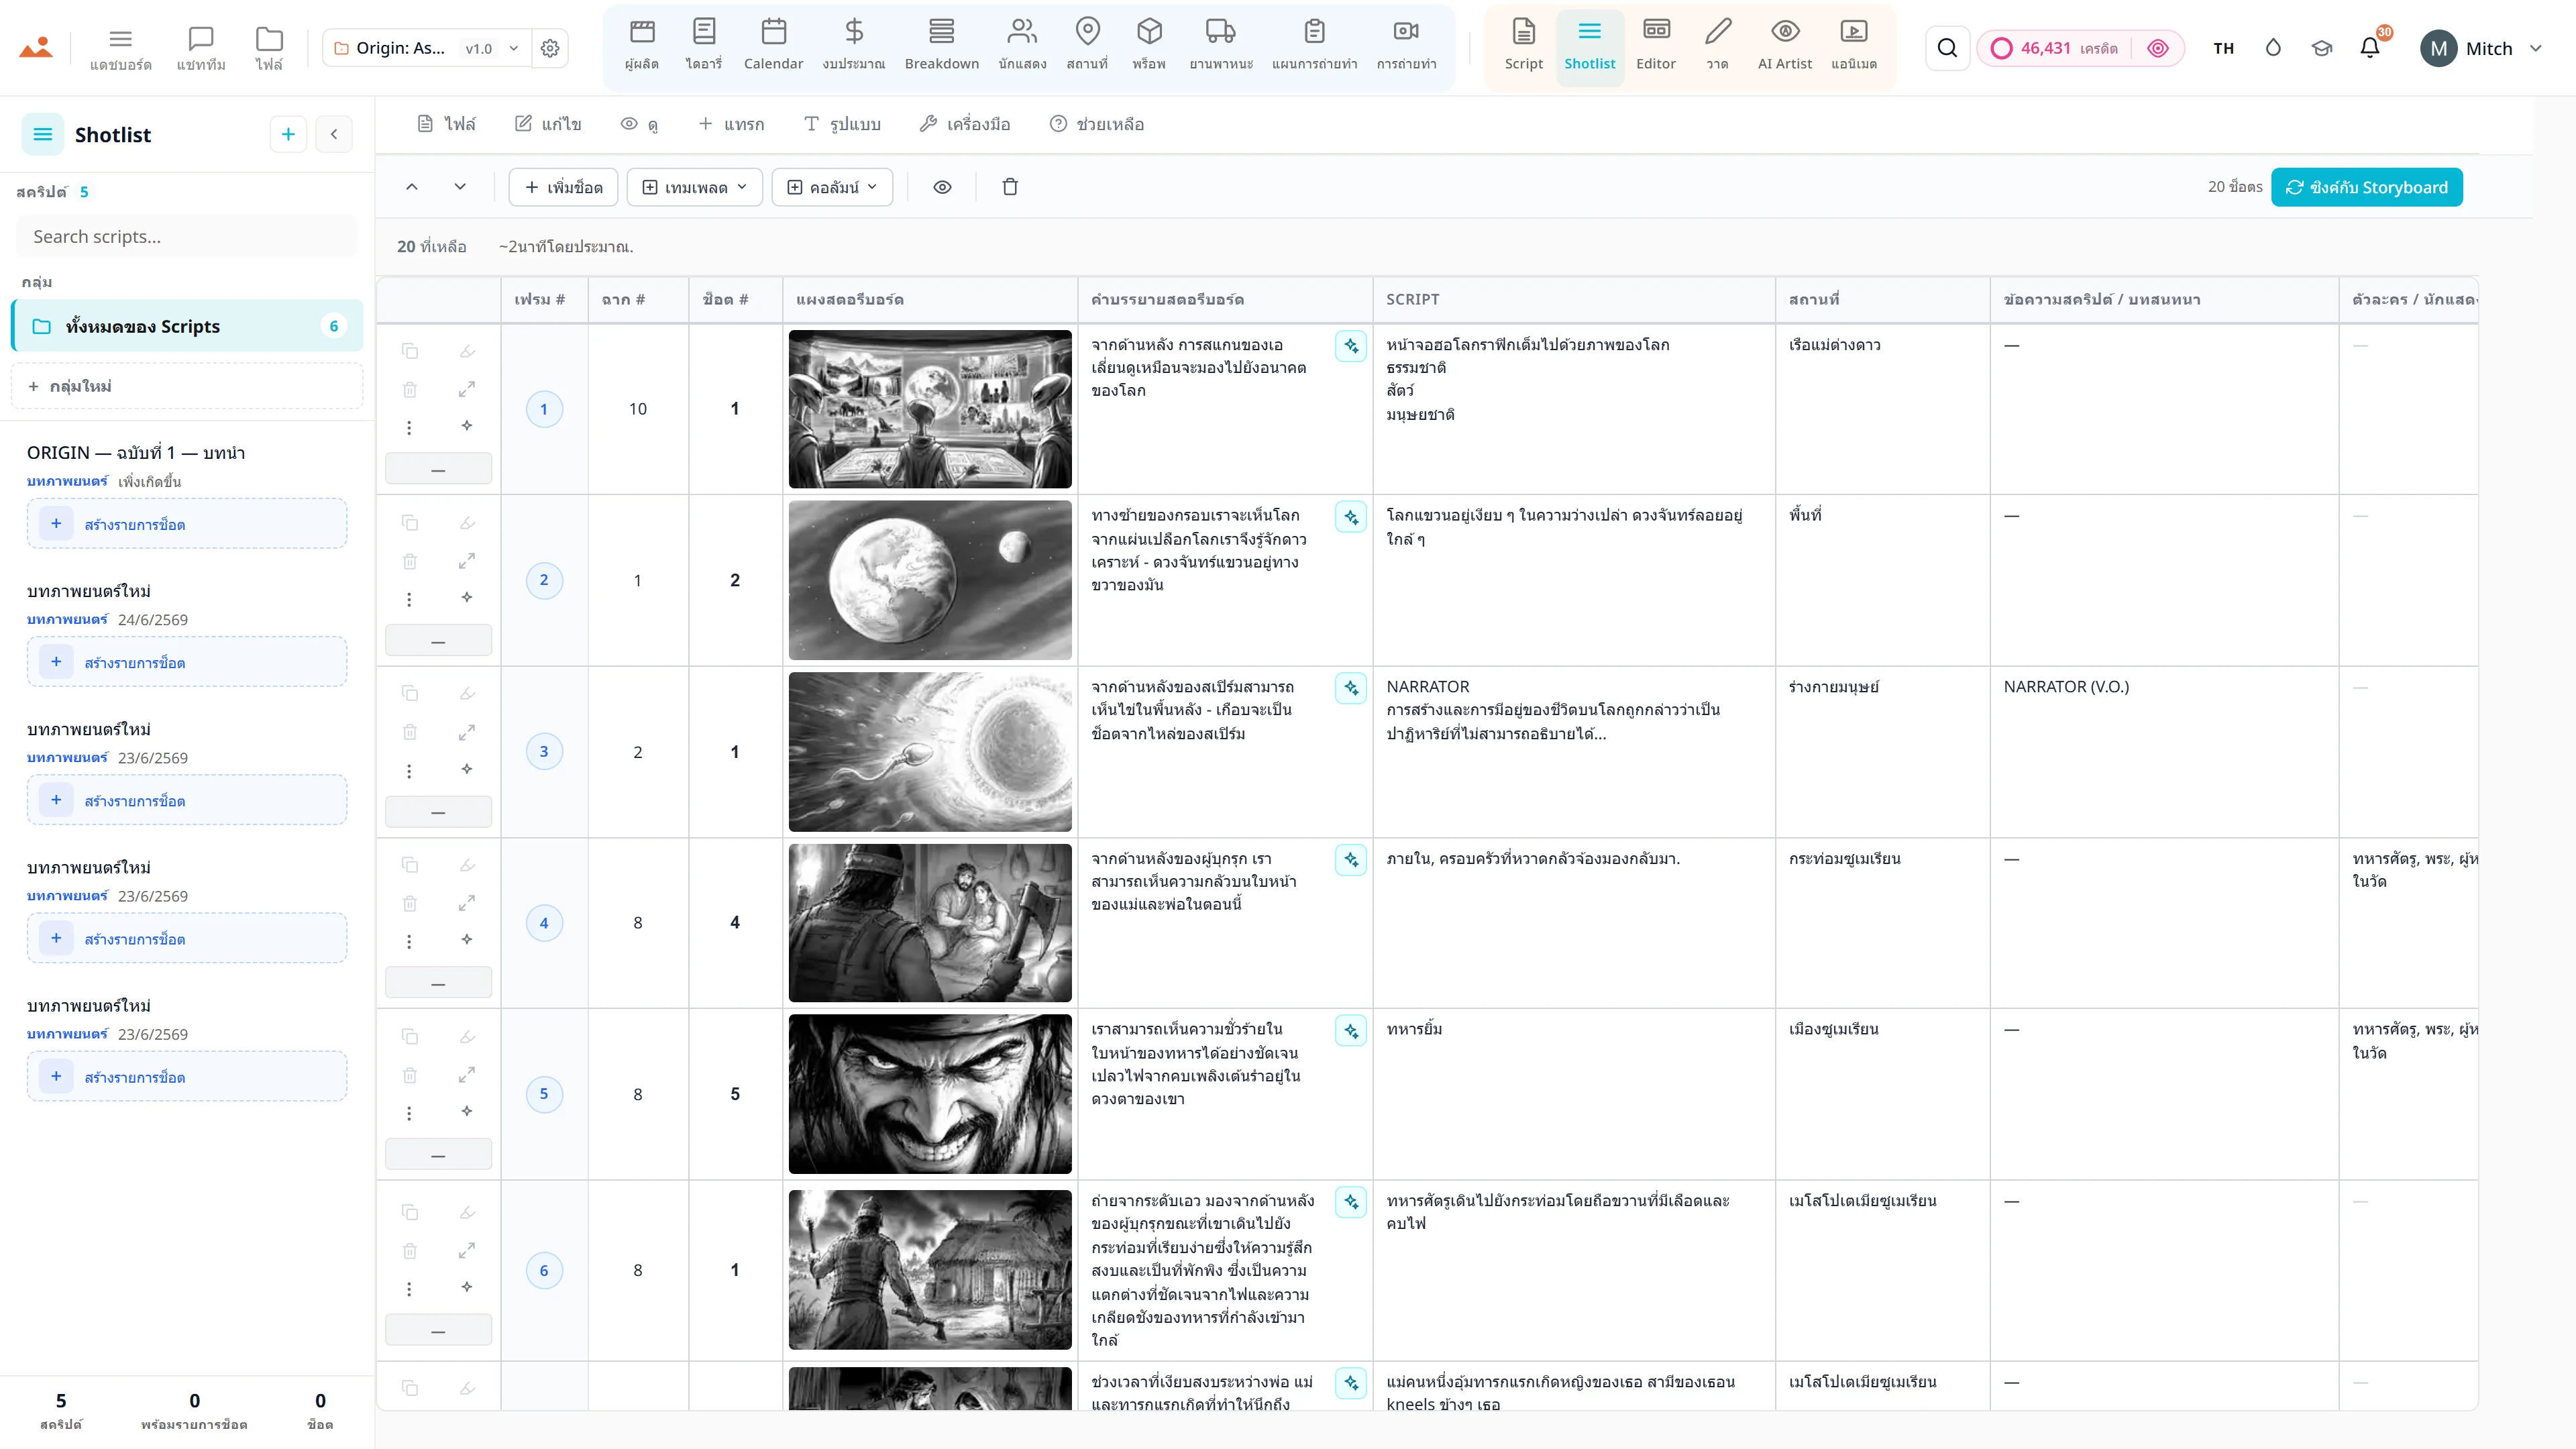The width and height of the screenshot is (2576, 1449).
Task: Switch to the Shotlist tab
Action: pos(1589,46)
